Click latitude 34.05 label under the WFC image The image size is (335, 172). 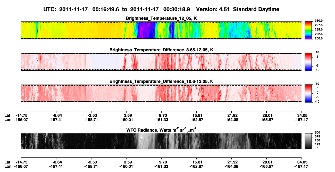(303, 162)
